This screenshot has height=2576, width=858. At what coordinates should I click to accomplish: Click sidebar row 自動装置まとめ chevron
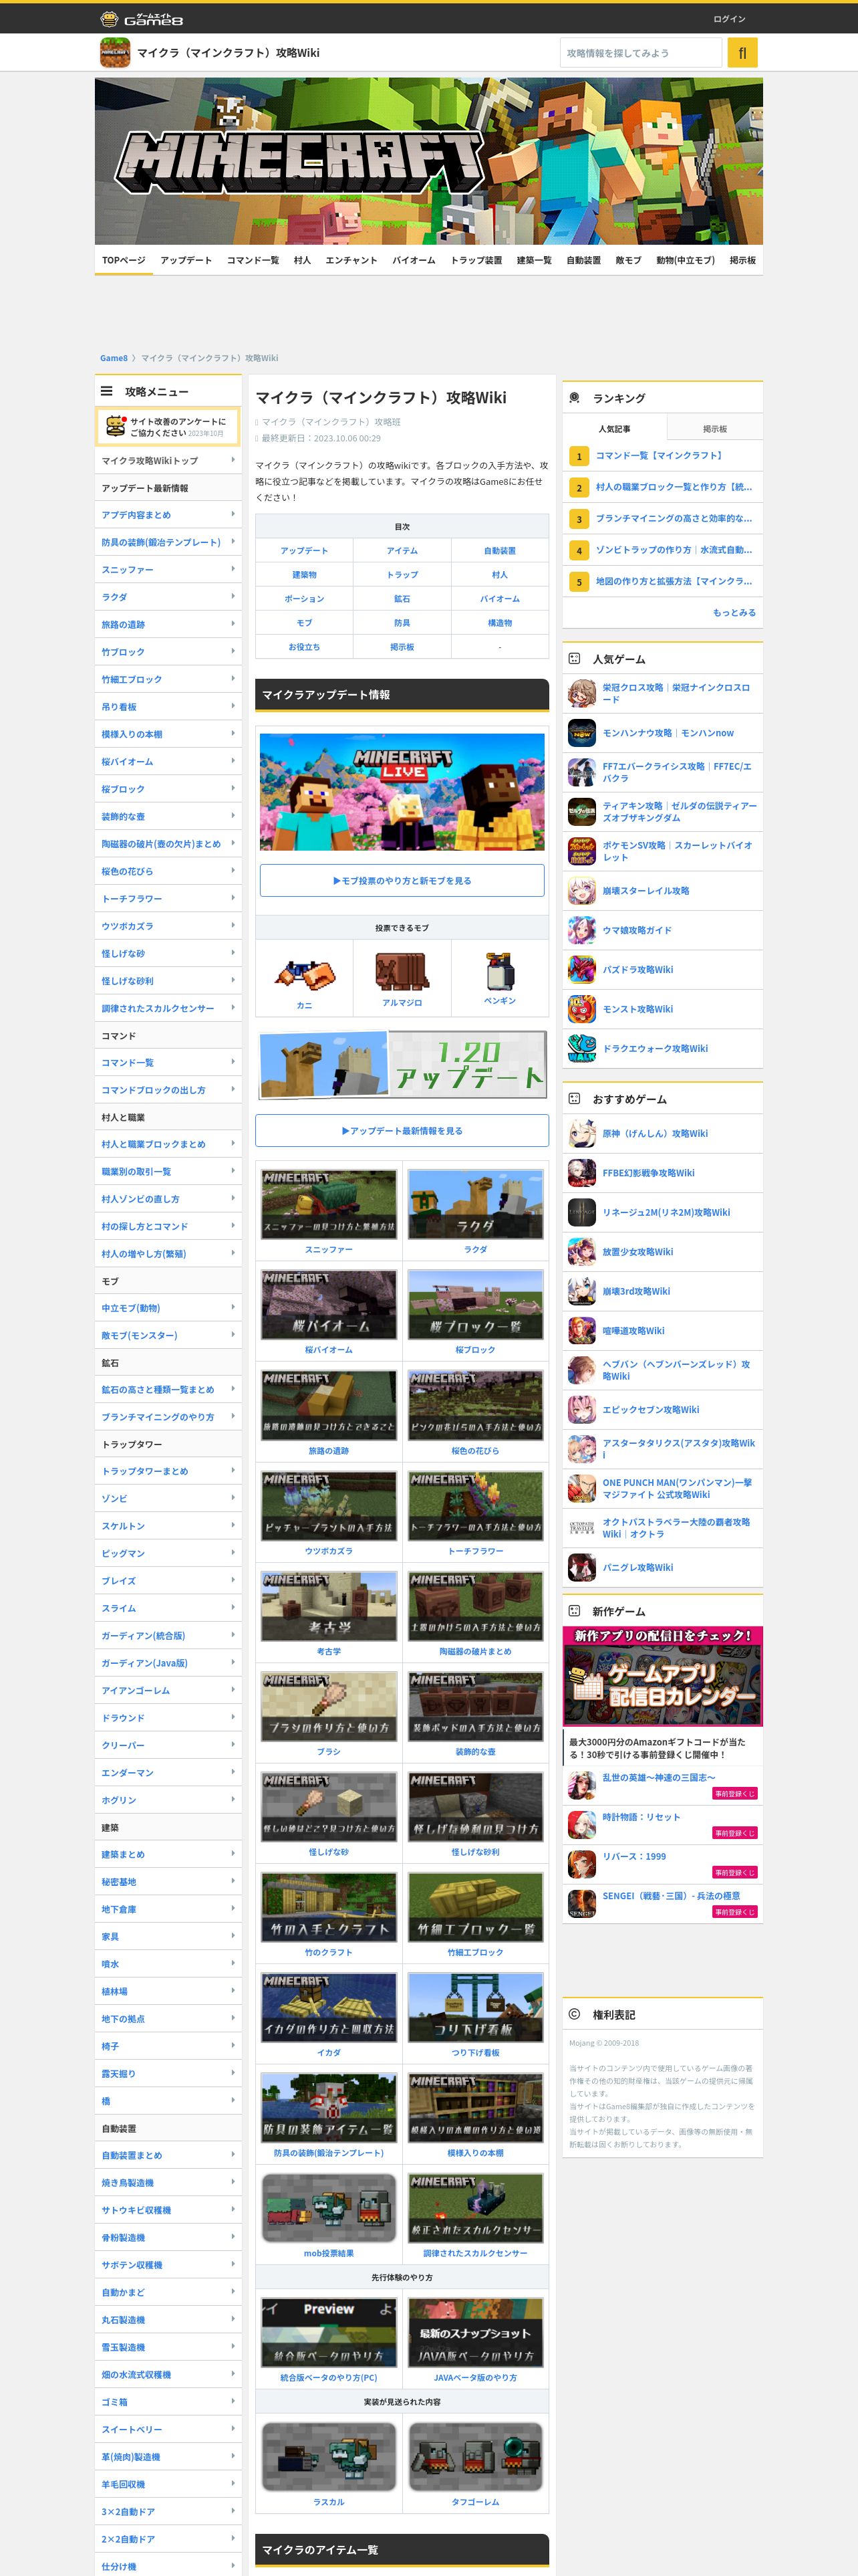point(233,2155)
